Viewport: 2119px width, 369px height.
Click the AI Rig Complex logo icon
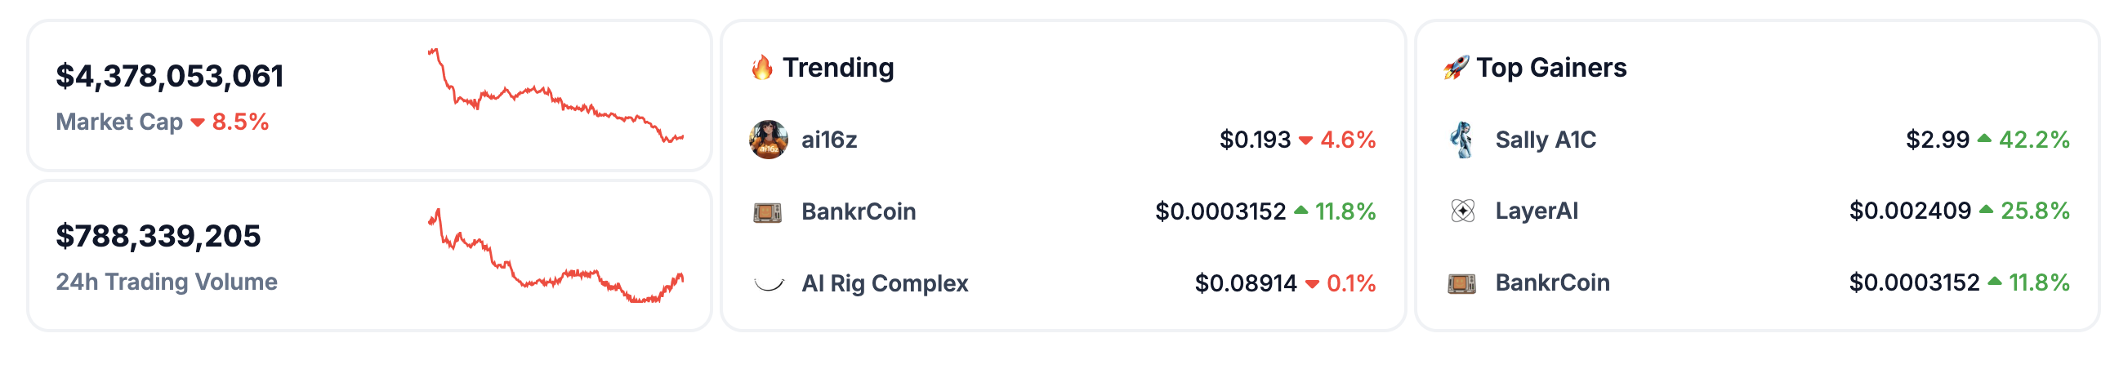[769, 284]
